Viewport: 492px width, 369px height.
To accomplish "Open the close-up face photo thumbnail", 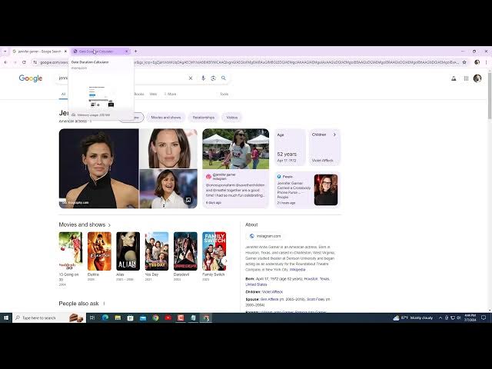I will [x=168, y=148].
